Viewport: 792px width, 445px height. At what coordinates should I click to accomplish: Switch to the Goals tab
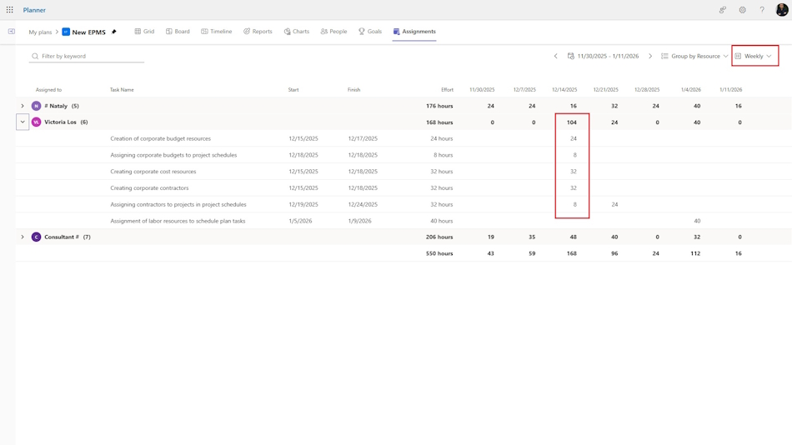pos(370,32)
